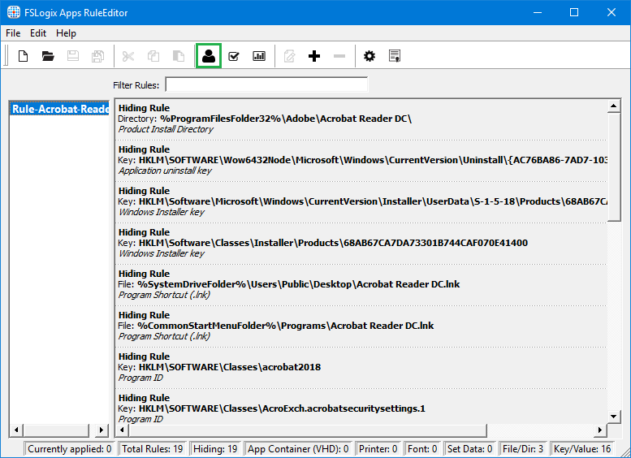
Task: Open the Edit menu
Action: (38, 33)
